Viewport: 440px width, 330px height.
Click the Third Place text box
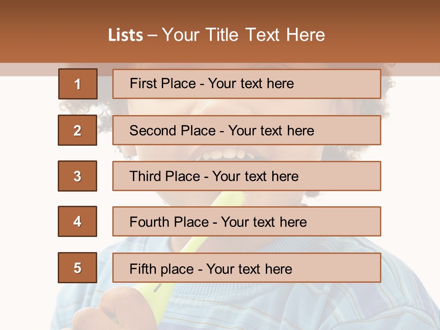click(247, 176)
